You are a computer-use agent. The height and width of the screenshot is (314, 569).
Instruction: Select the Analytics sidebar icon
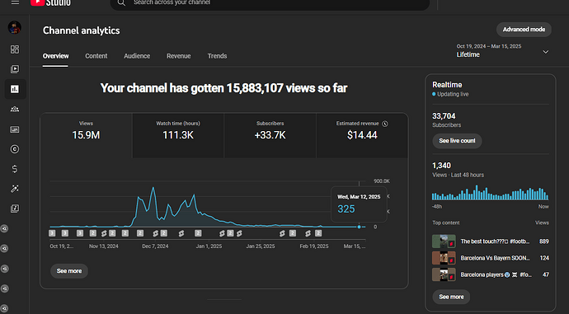point(15,89)
